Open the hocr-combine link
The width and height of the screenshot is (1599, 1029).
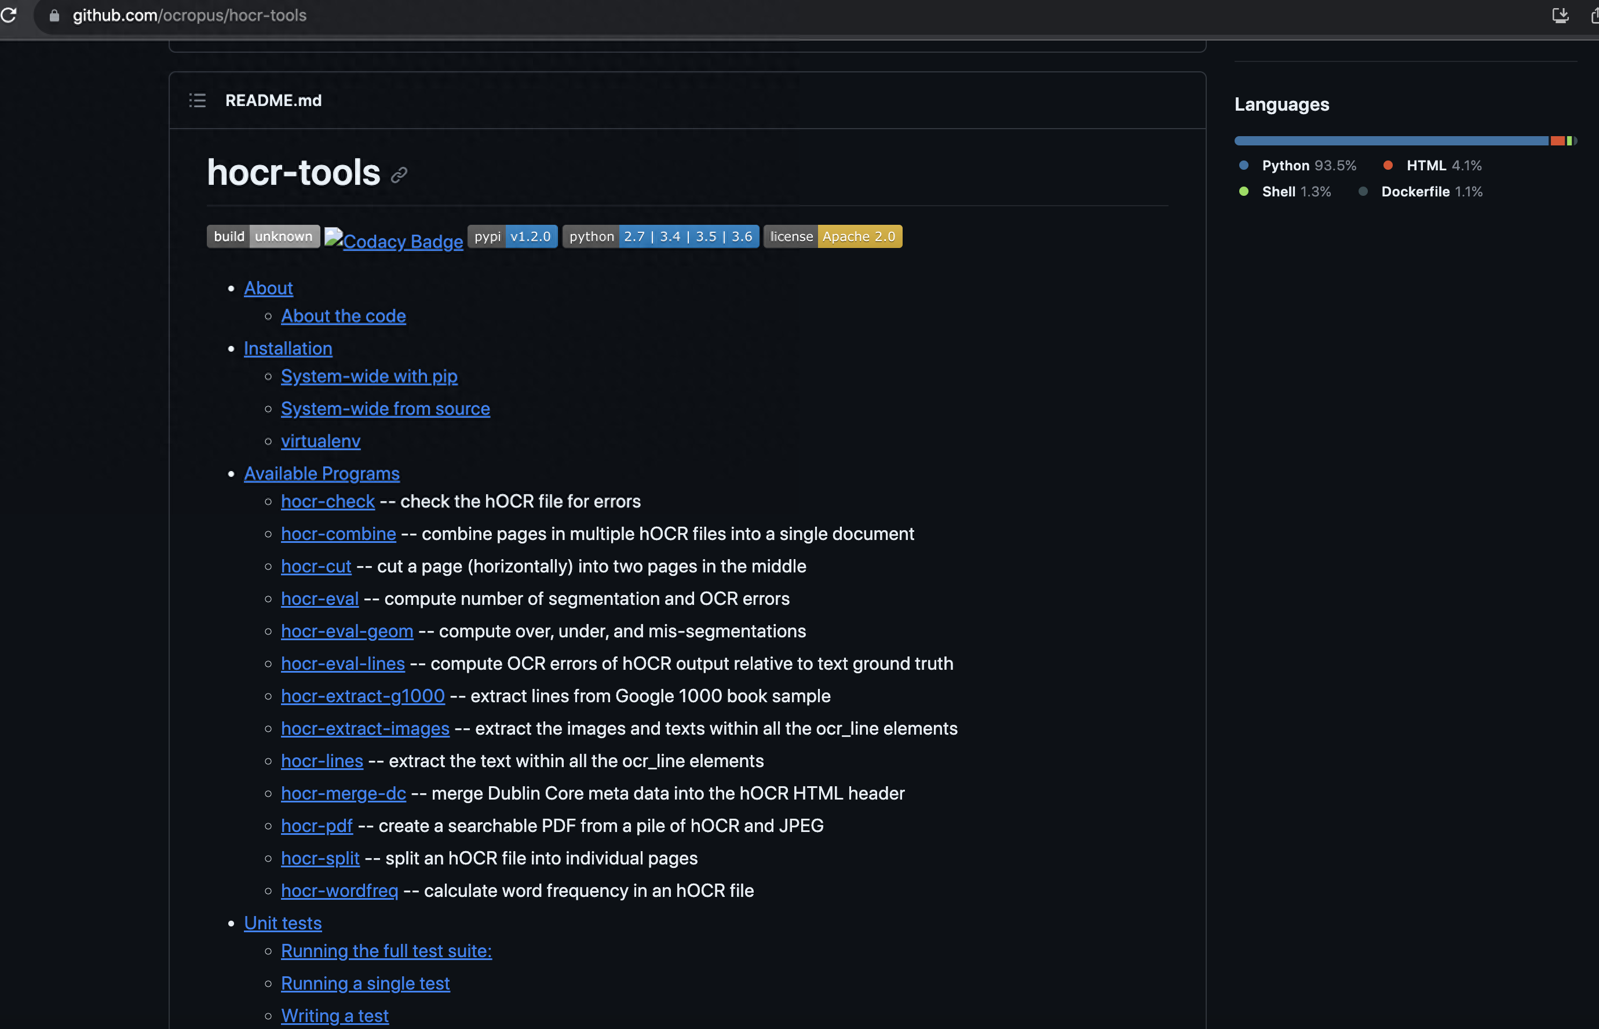(x=337, y=534)
